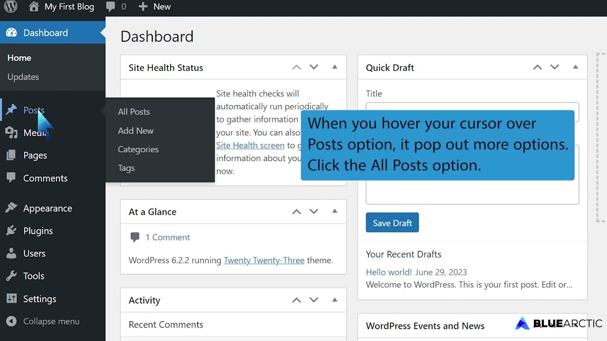607x341 pixels.
Task: Move At a Glance widget down
Action: [314, 212]
